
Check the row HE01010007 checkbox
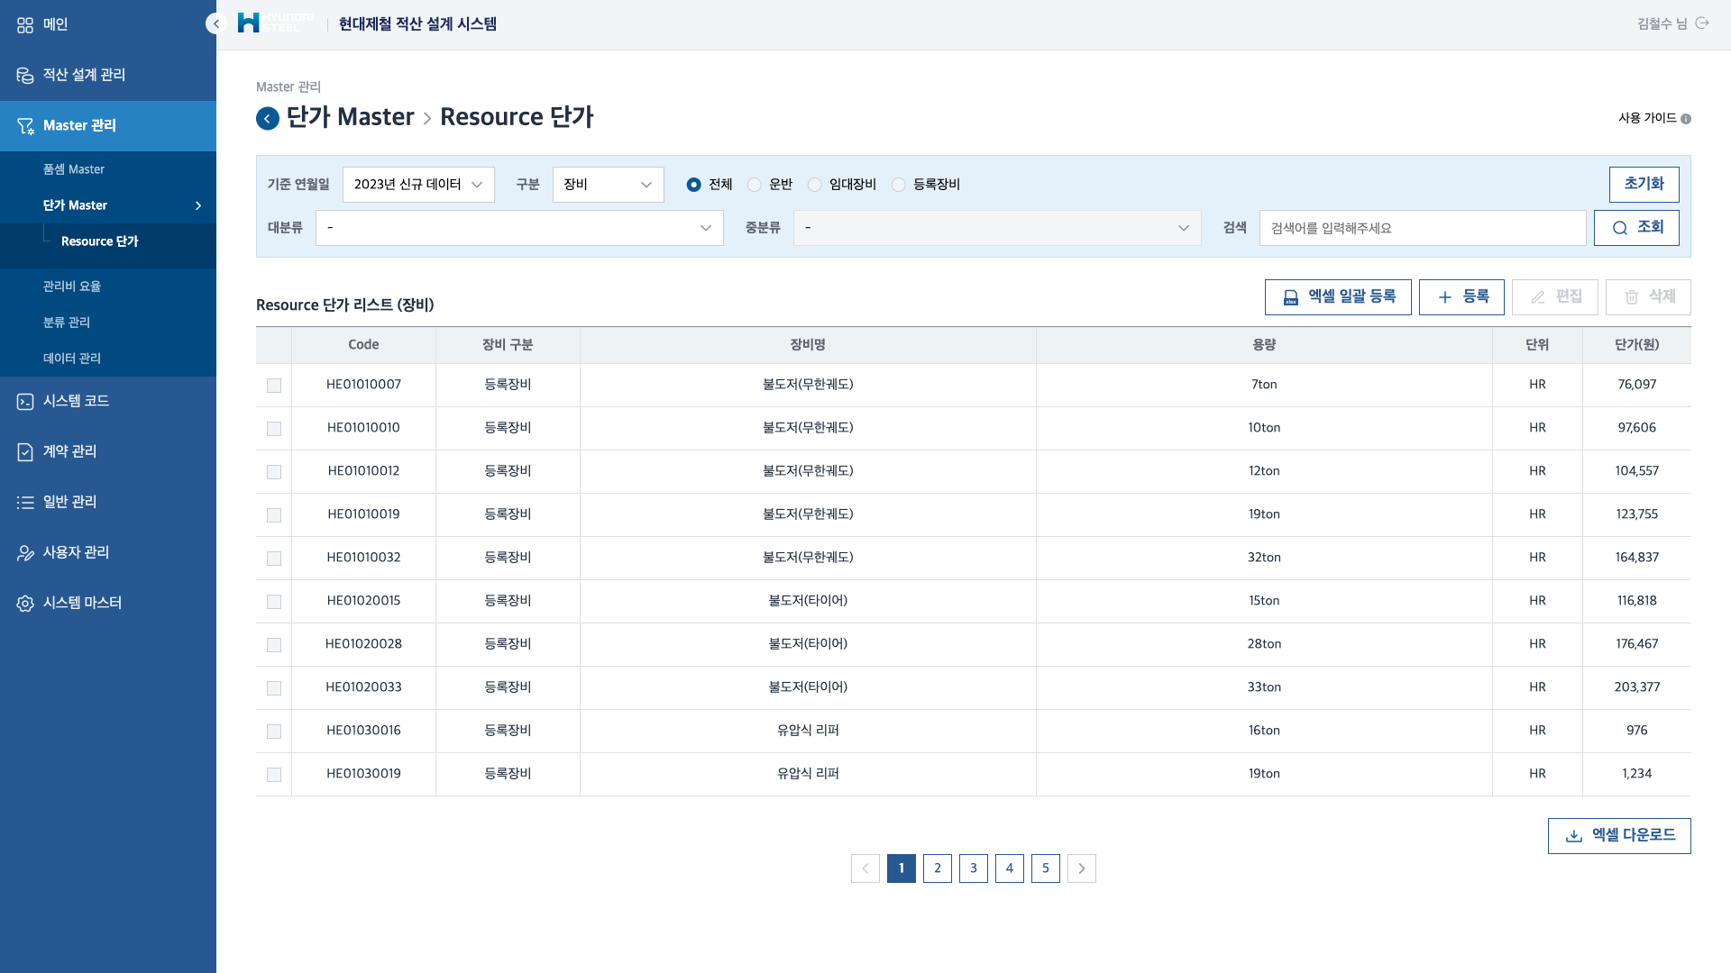(274, 386)
